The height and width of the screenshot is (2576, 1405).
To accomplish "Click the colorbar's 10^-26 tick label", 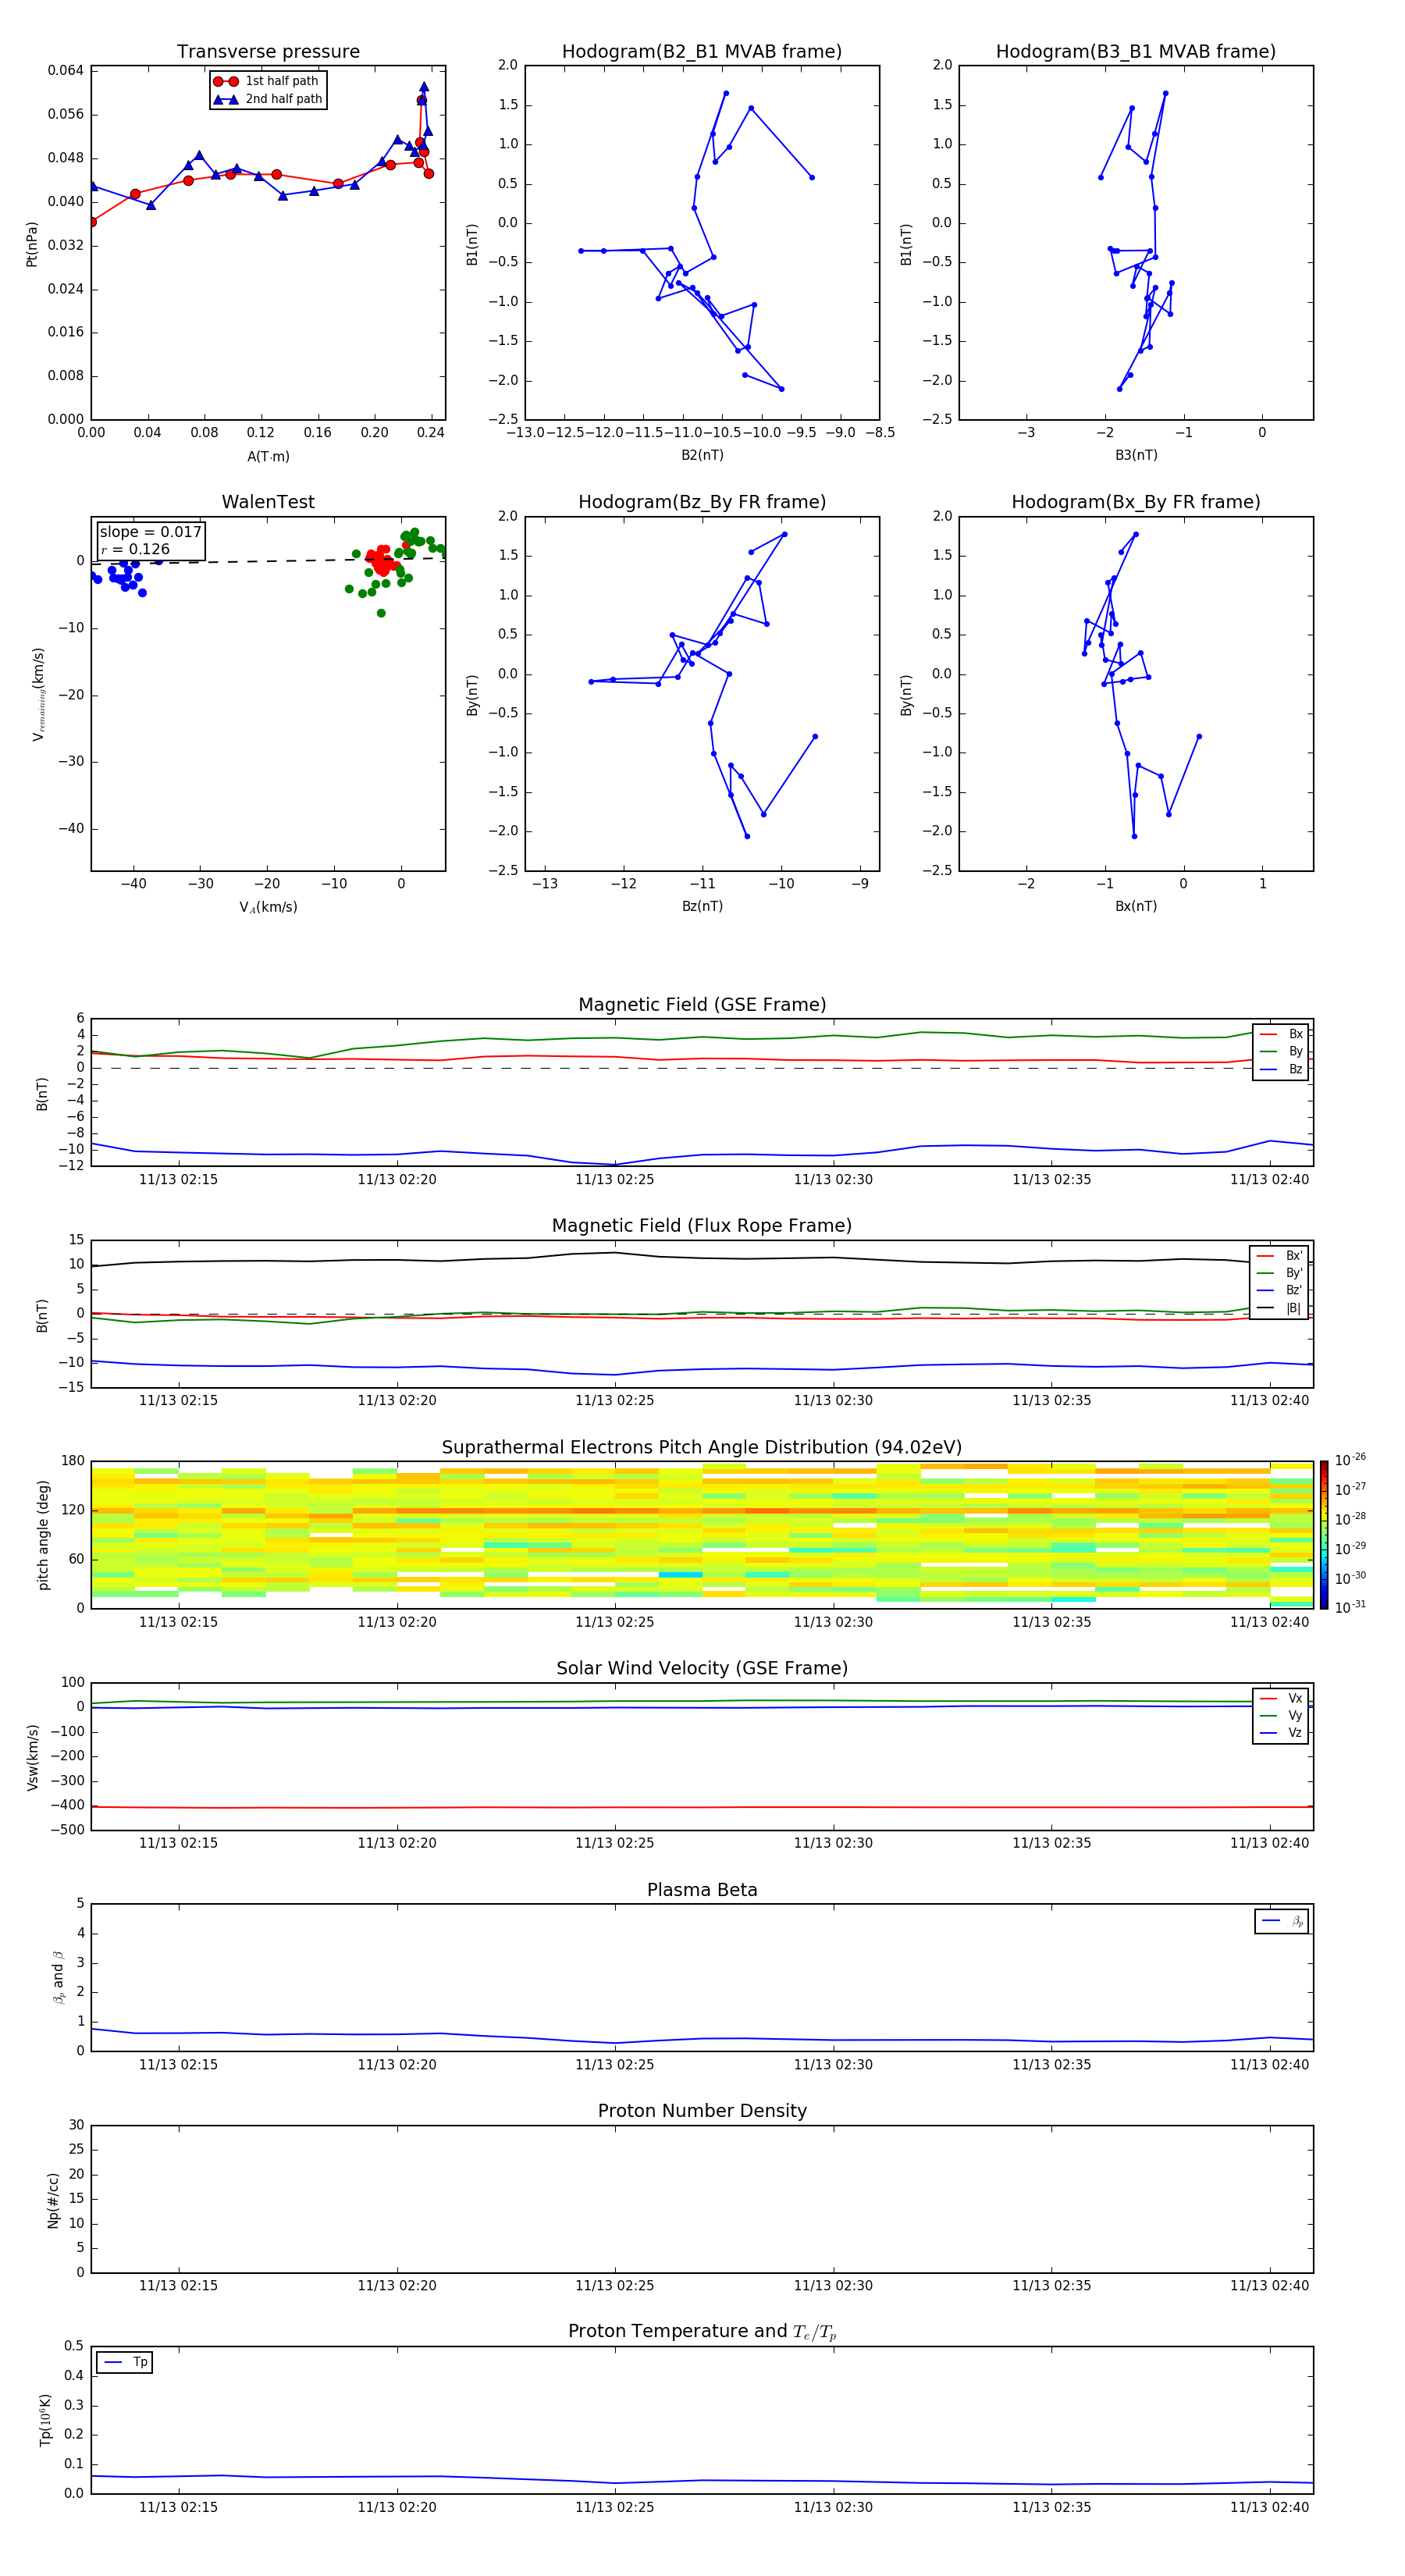I will pyautogui.click(x=1350, y=1460).
